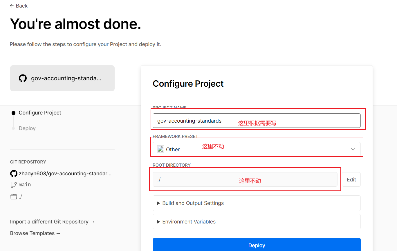Expand Build and Output Settings
The image size is (397, 251).
click(x=257, y=203)
